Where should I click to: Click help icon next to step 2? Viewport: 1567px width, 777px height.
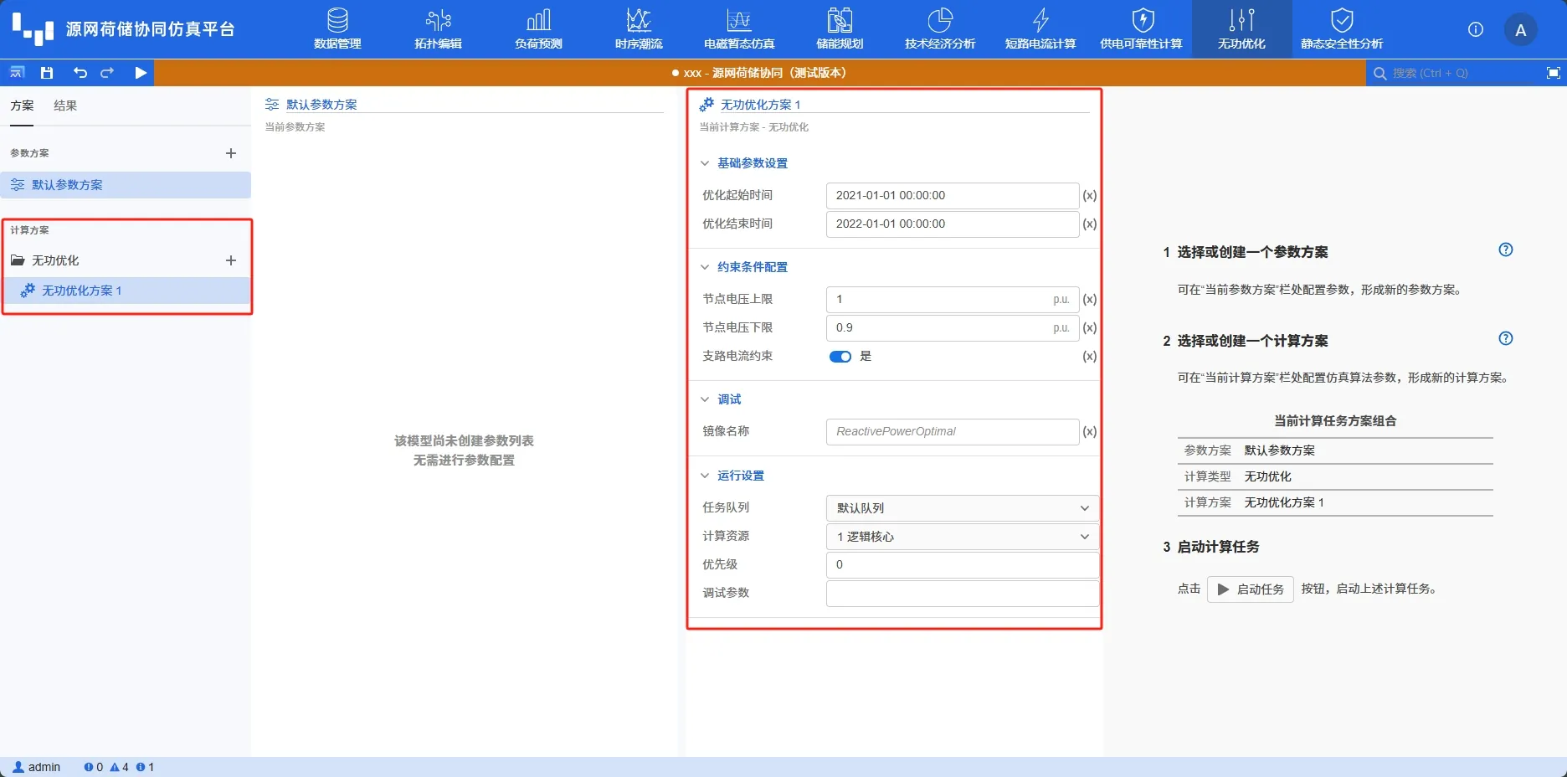coord(1505,338)
